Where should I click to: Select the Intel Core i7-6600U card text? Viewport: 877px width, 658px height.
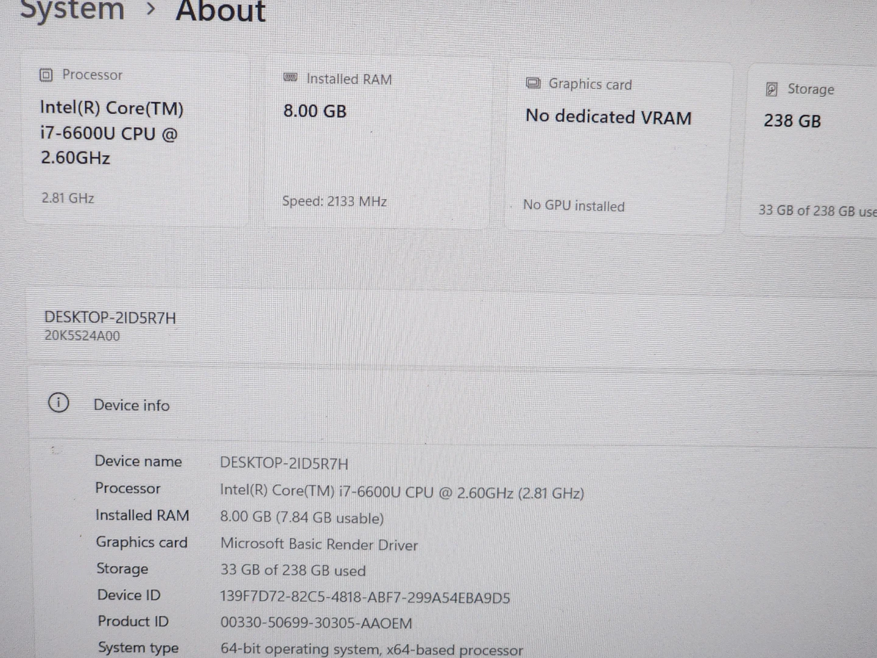tap(111, 133)
